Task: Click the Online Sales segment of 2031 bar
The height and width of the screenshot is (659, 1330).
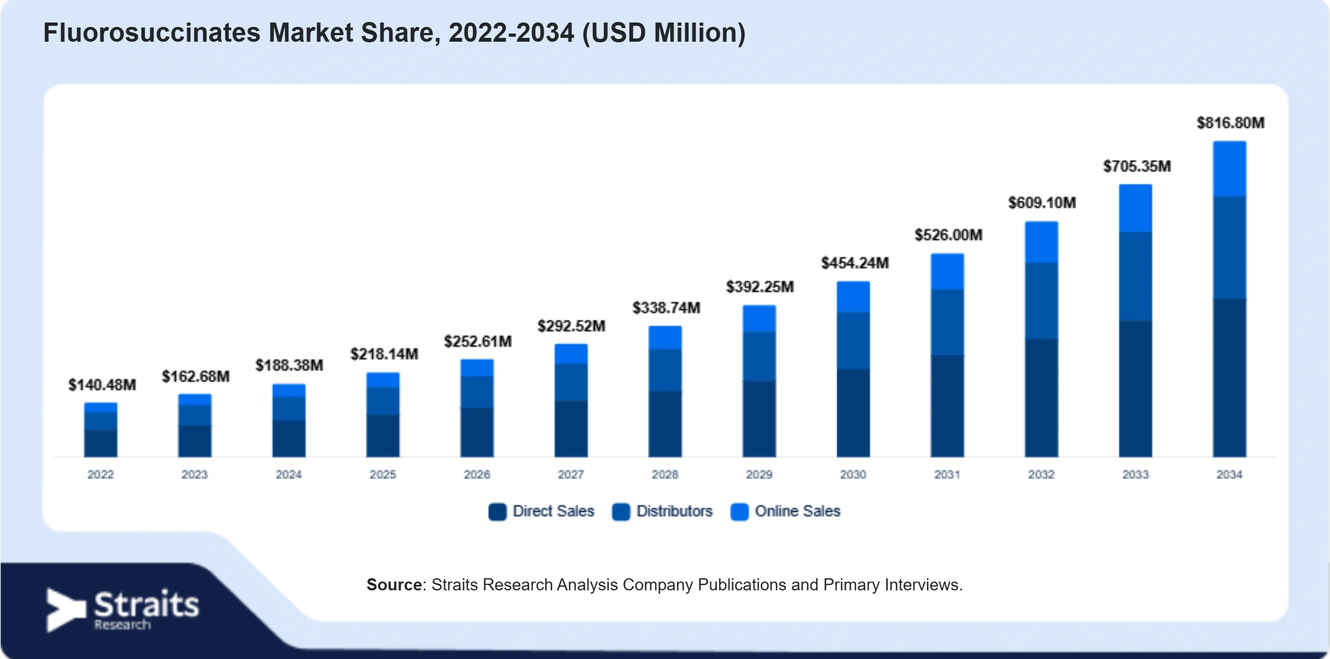Action: click(x=947, y=272)
